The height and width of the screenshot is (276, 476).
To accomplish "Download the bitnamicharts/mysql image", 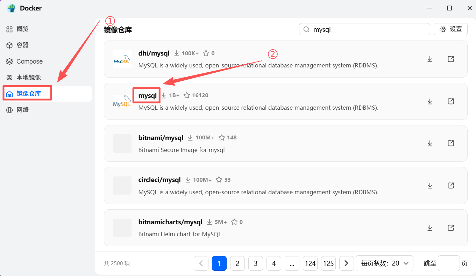I will 430,228.
